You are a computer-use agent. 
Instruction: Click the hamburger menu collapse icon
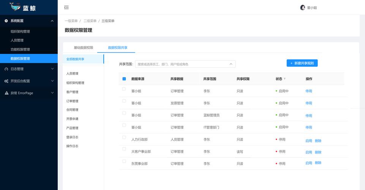(66, 8)
